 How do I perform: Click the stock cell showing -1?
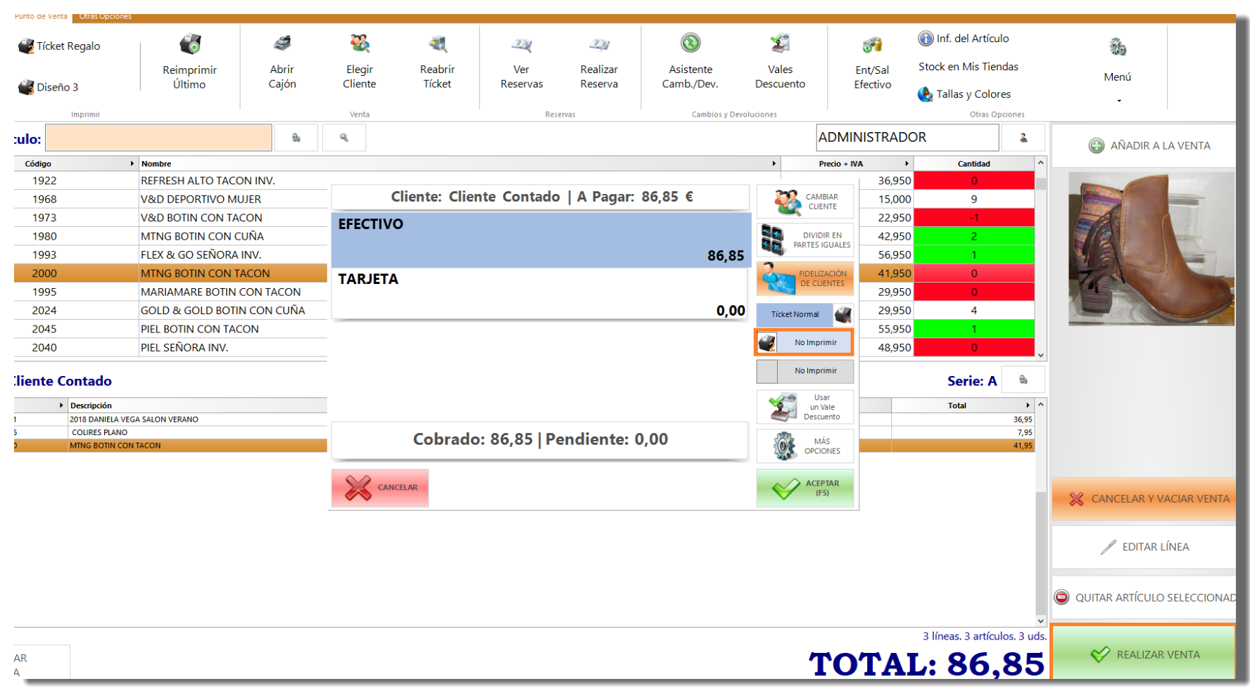pos(974,218)
